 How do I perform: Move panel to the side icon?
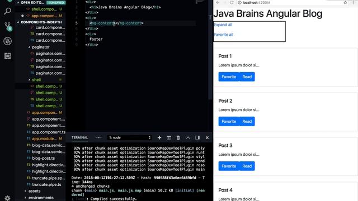tap(197, 138)
